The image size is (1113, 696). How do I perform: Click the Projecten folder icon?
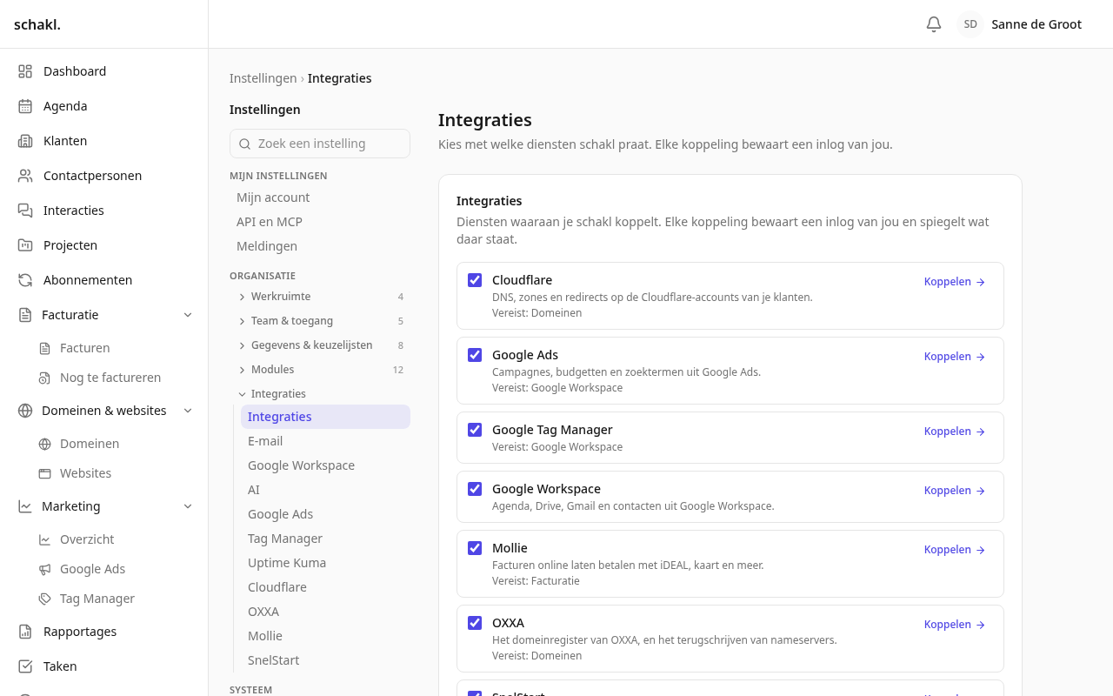click(x=25, y=245)
